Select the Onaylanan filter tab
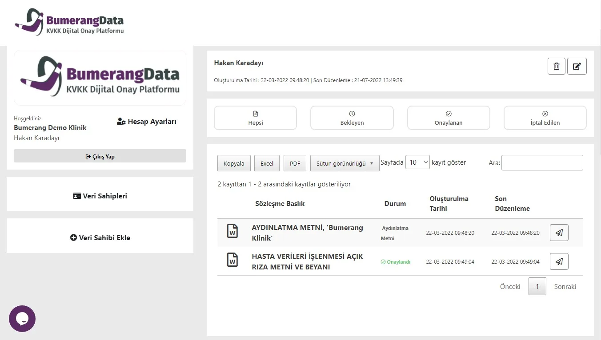 pos(449,118)
